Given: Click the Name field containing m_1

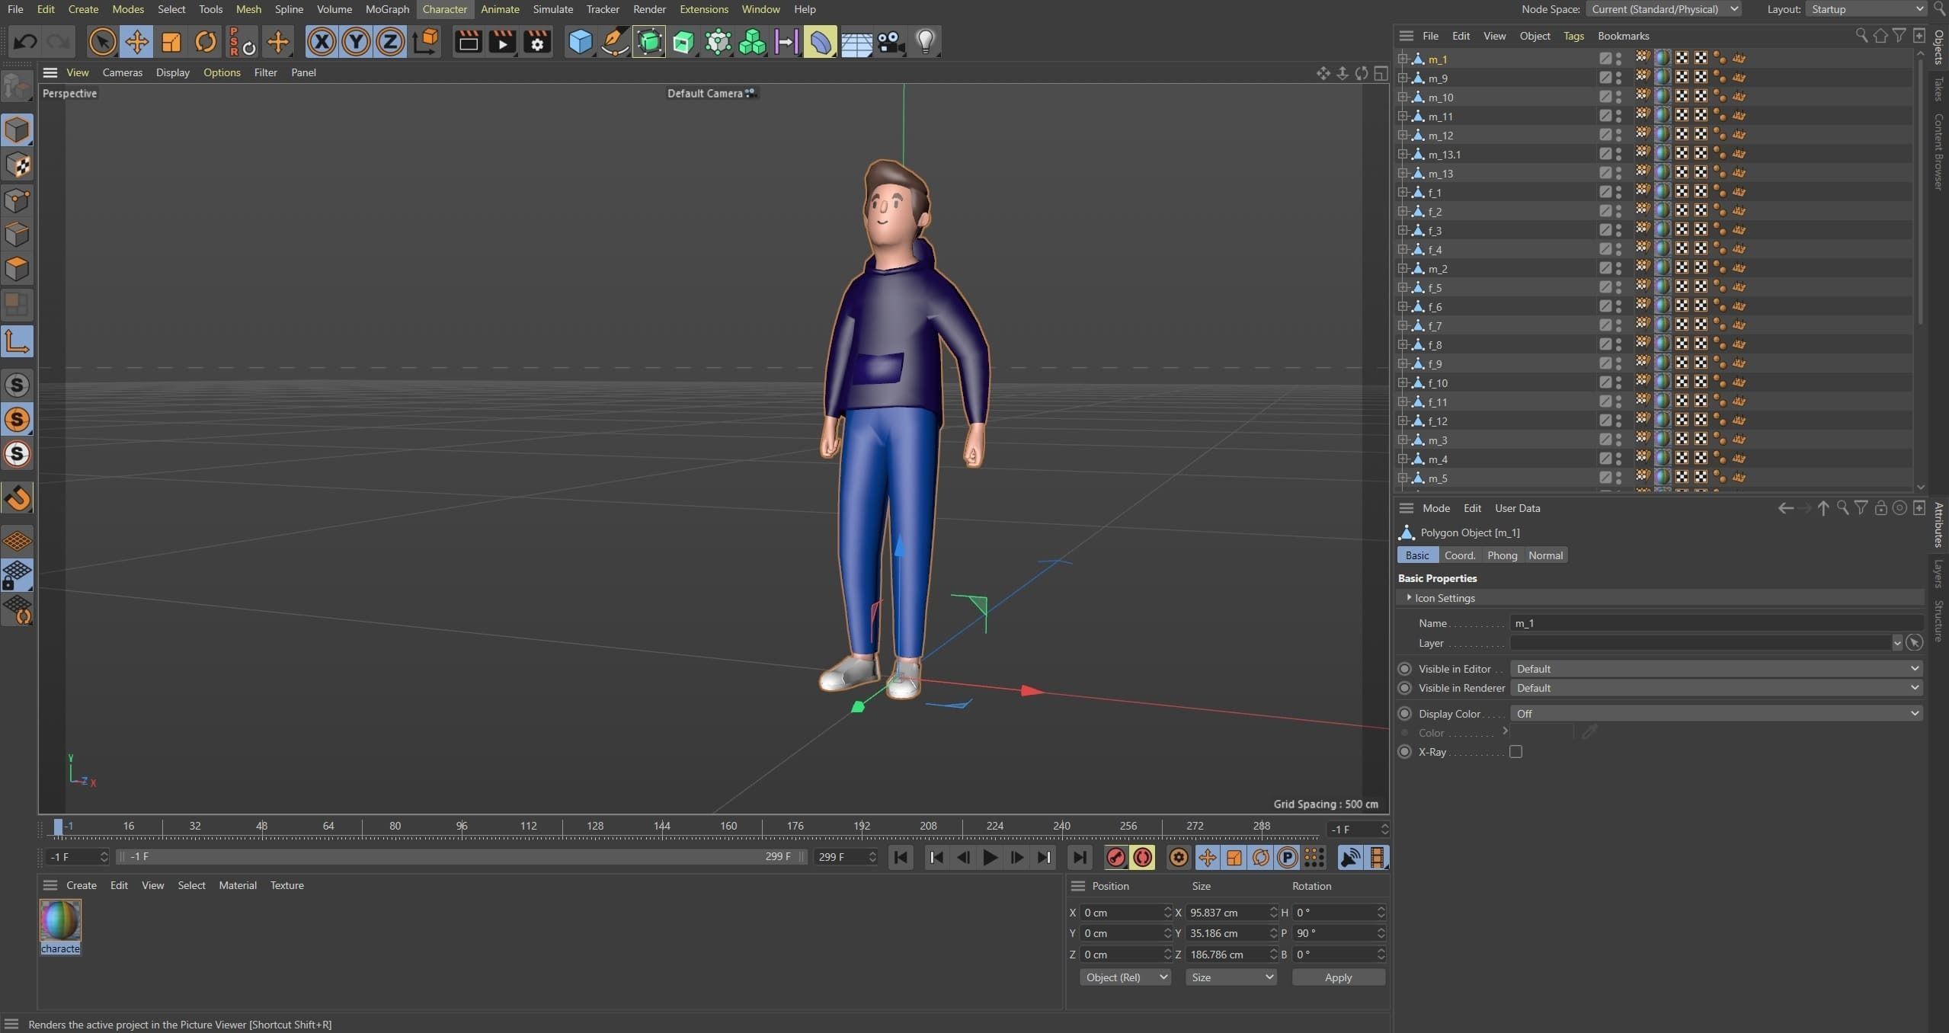Looking at the screenshot, I should coord(1716,623).
